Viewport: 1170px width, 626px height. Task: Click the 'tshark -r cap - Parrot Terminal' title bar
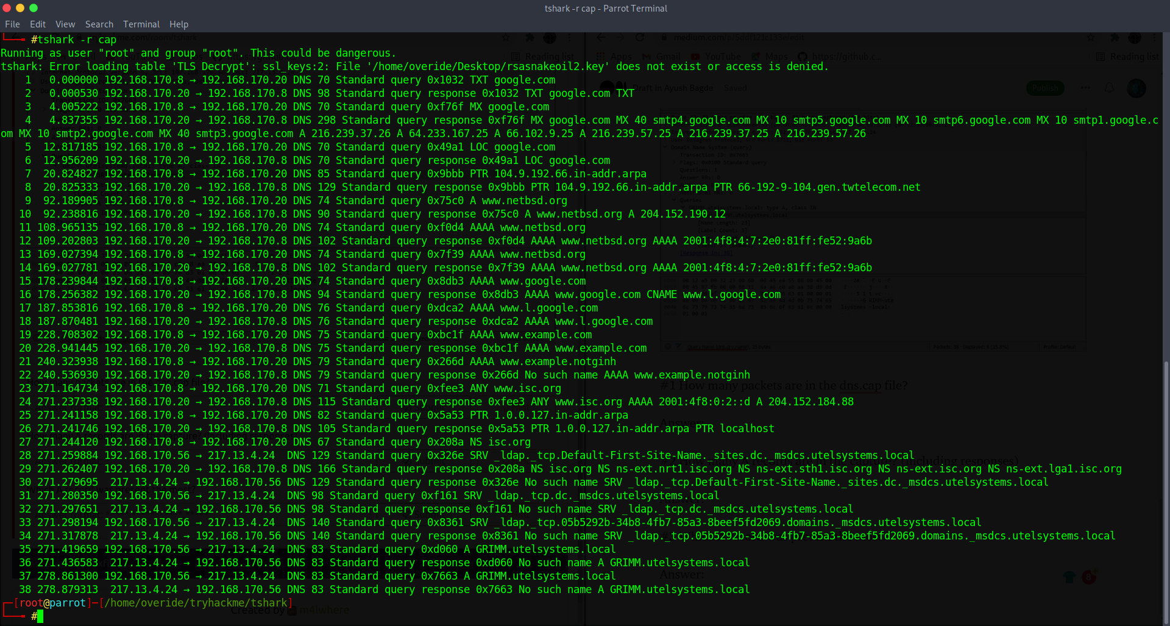606,9
